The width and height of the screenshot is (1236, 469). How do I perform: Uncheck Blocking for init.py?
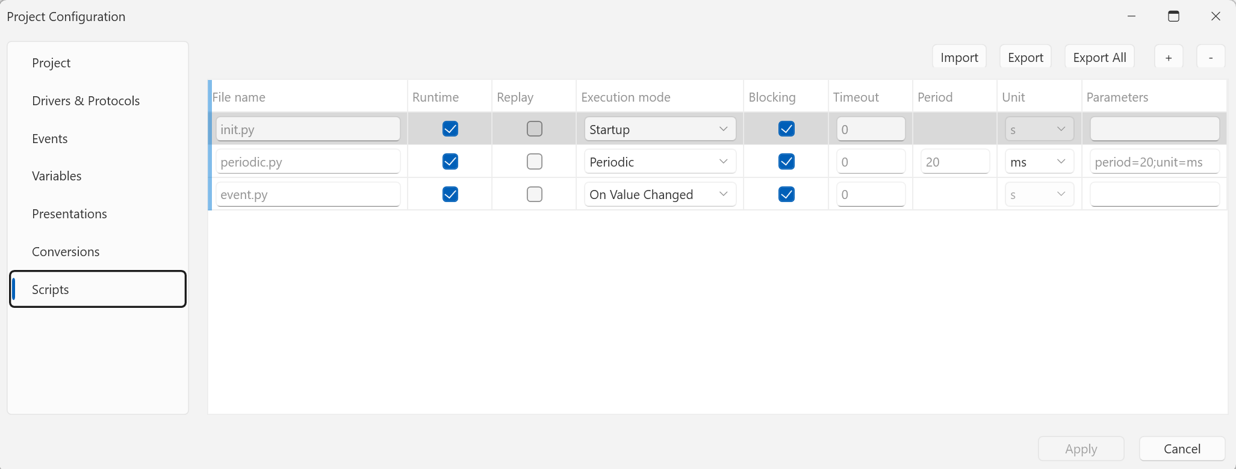click(x=786, y=129)
